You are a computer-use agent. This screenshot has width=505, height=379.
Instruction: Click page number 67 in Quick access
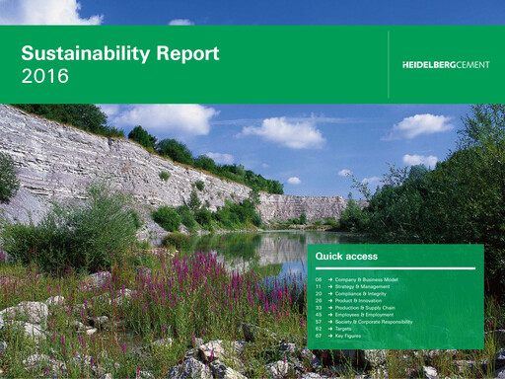(319, 336)
